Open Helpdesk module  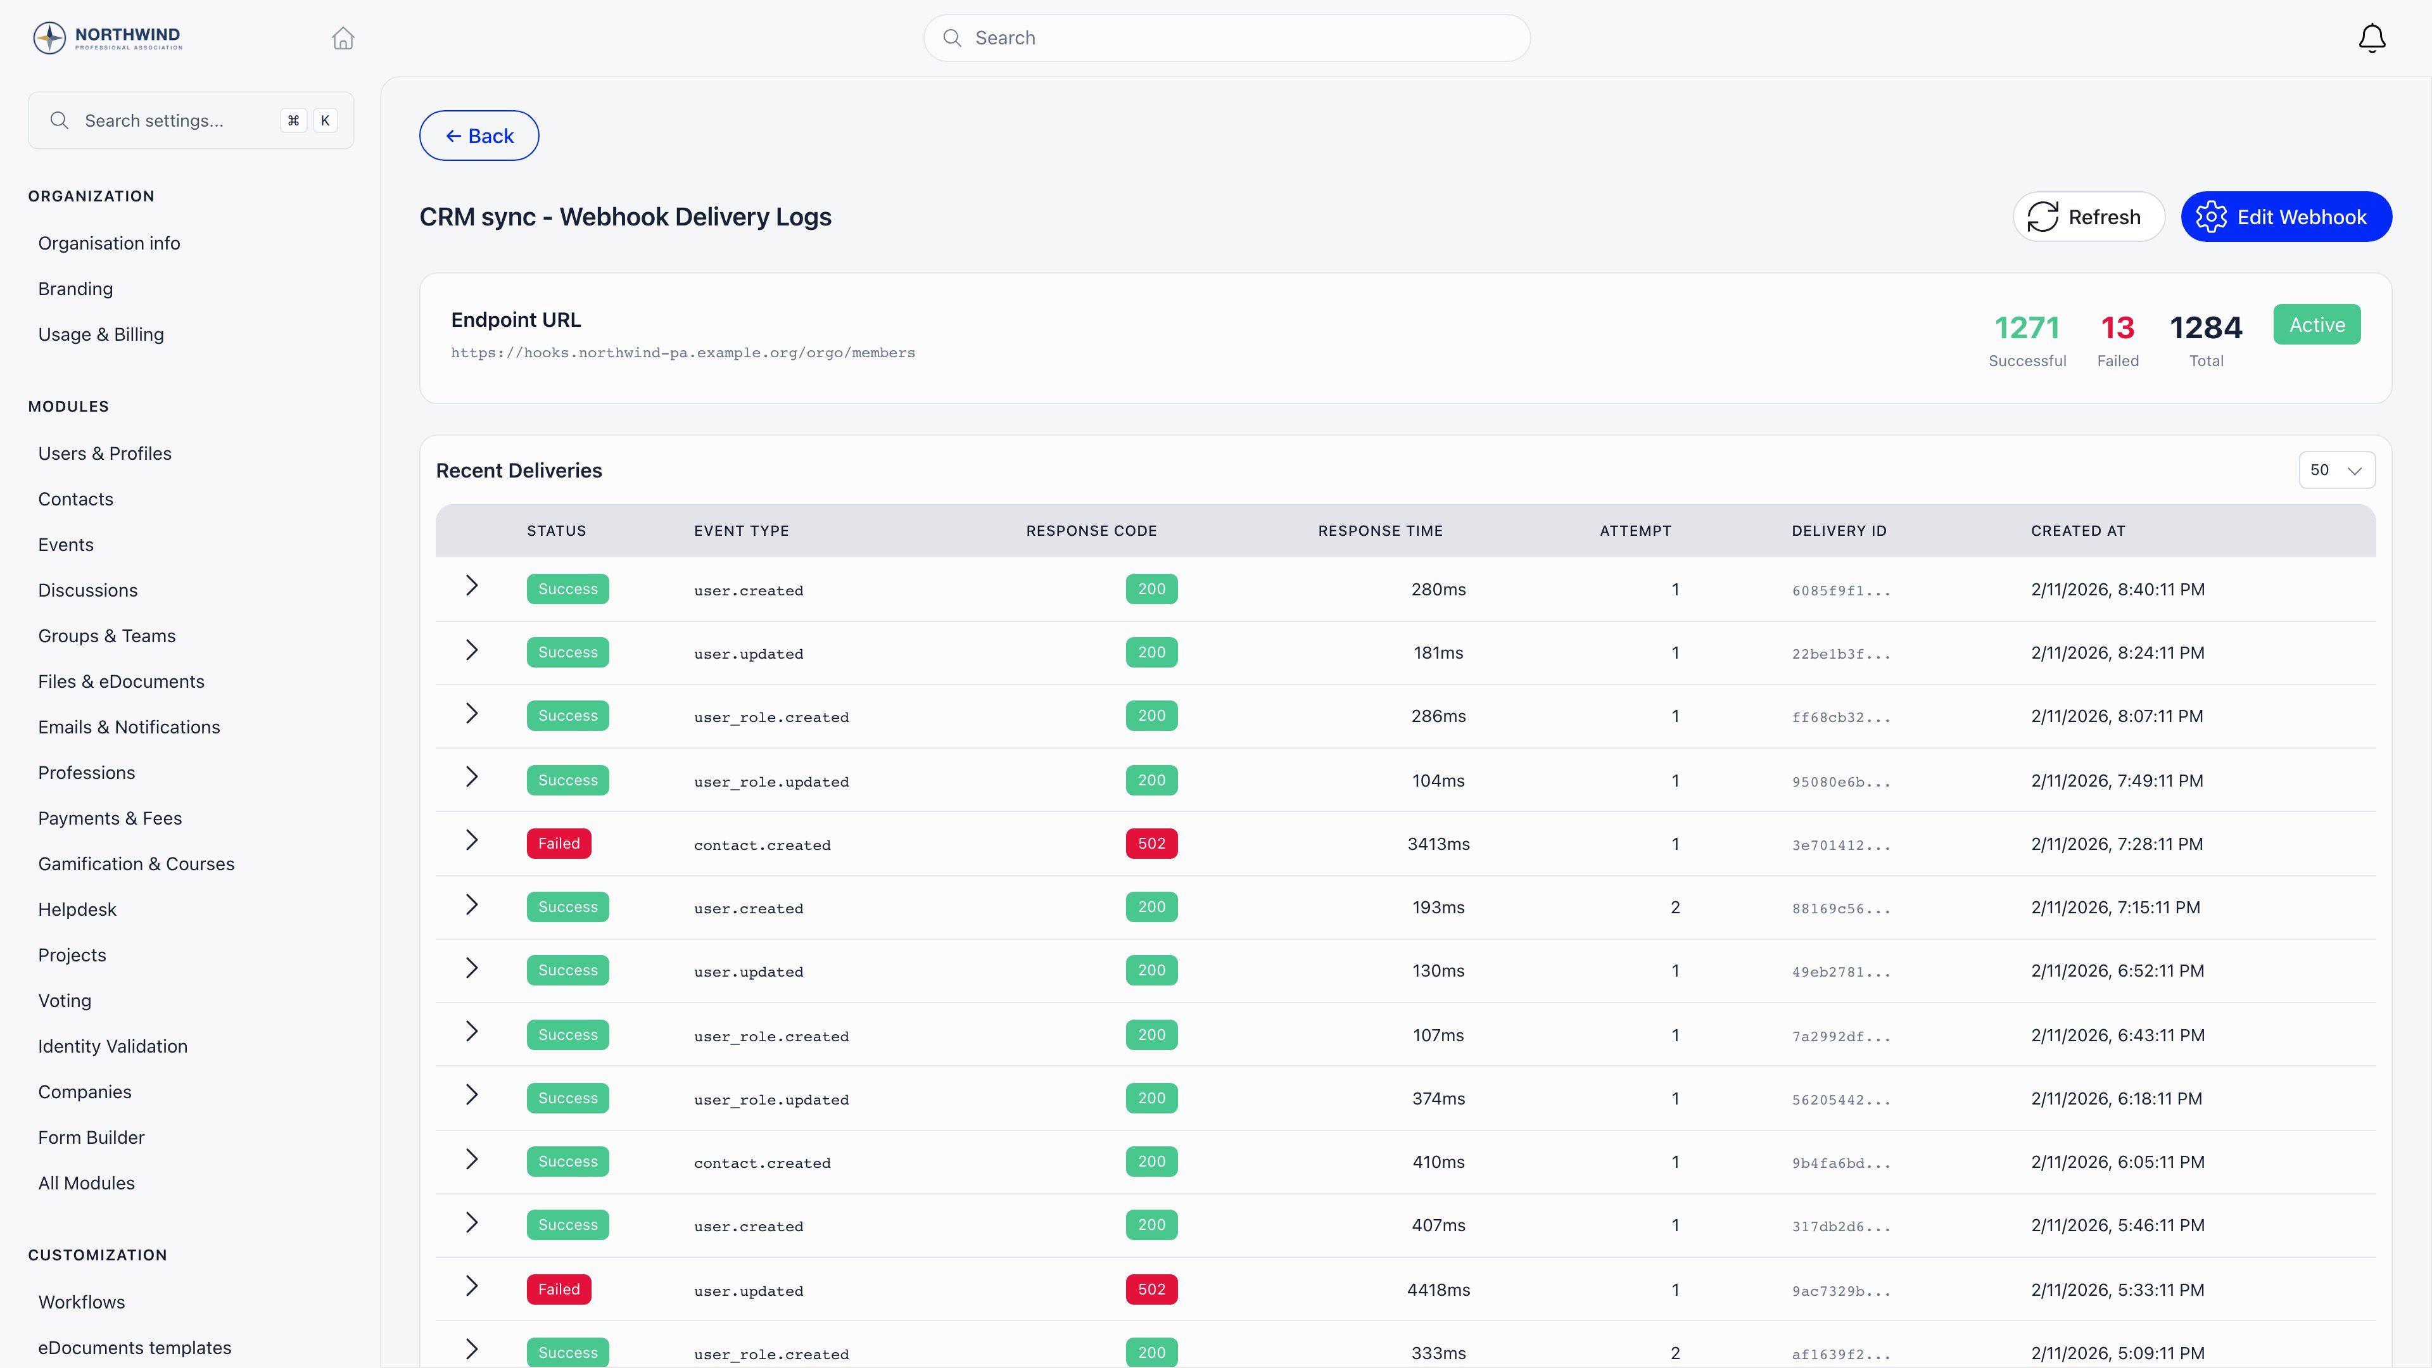77,910
